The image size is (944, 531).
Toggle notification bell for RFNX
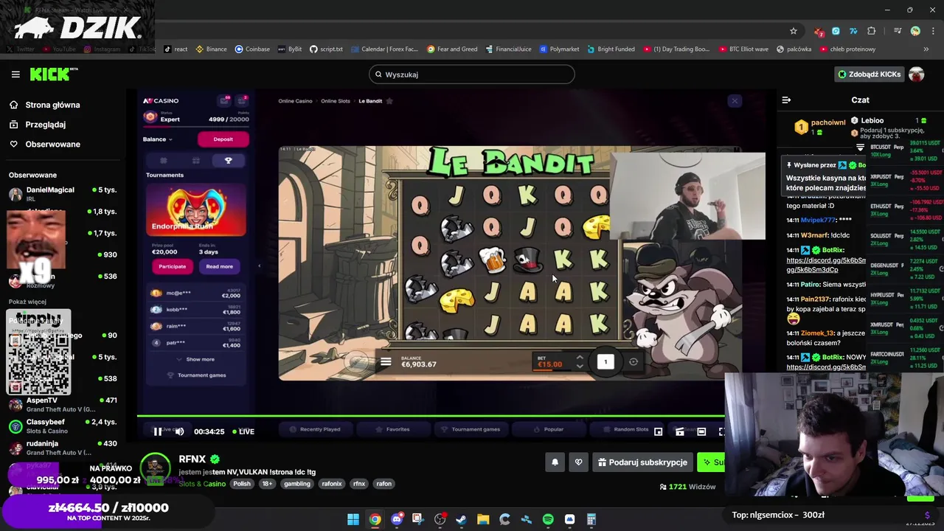(x=555, y=462)
